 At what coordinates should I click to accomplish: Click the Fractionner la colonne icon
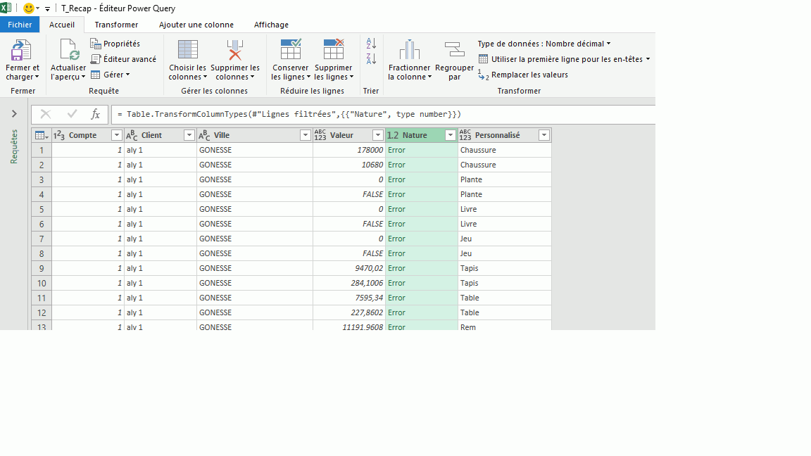pyautogui.click(x=409, y=51)
